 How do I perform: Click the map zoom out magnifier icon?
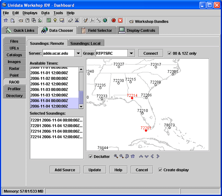(x=121, y=156)
